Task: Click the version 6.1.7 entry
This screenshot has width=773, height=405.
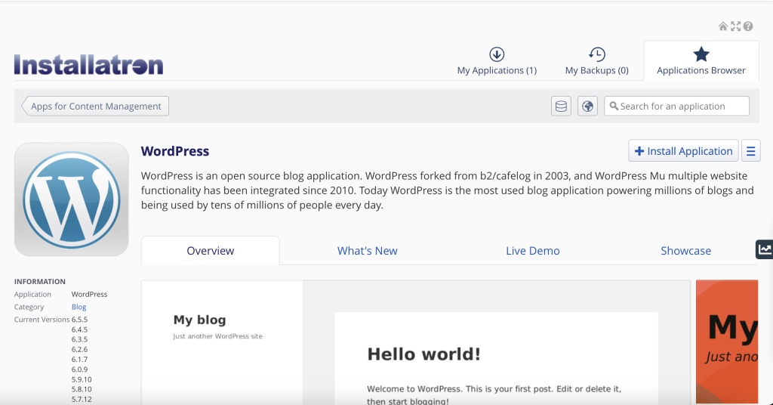Action: [79, 359]
